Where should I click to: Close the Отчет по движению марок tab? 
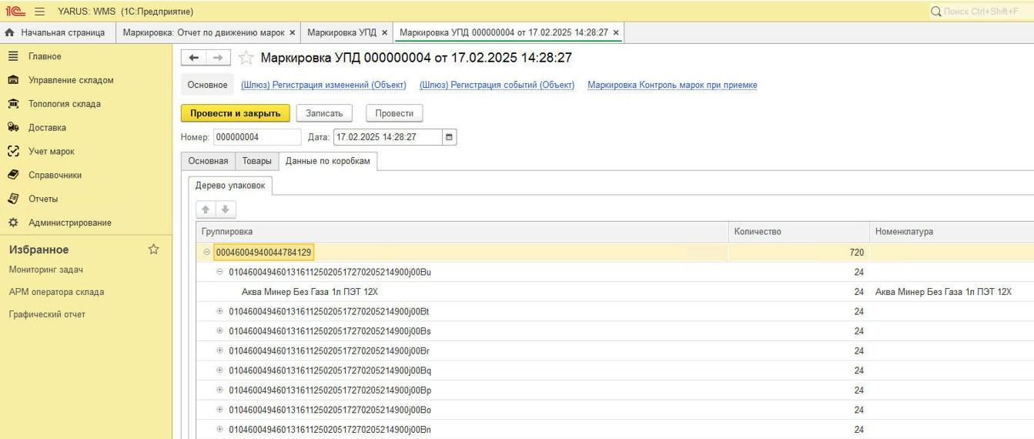coord(292,33)
